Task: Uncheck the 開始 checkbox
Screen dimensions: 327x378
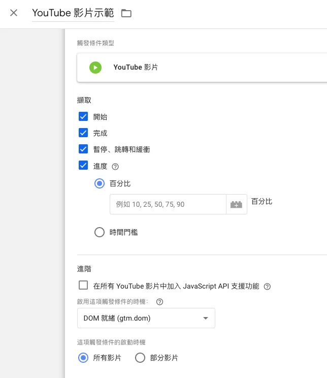Action: (83, 116)
